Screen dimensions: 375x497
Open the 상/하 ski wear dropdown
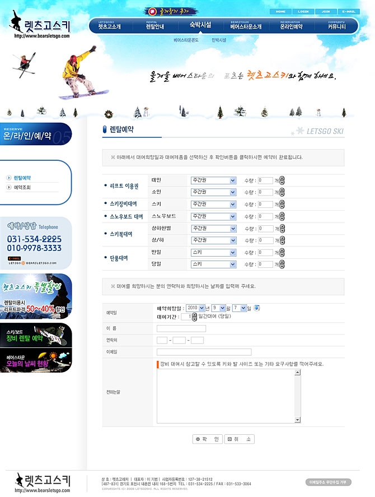213,240
